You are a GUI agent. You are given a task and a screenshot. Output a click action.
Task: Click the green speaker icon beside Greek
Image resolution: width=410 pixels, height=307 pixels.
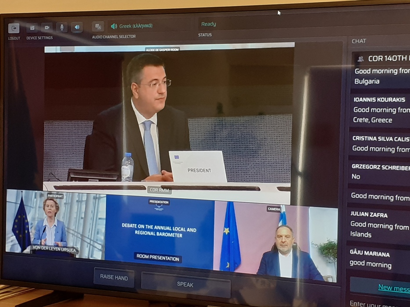coord(114,26)
